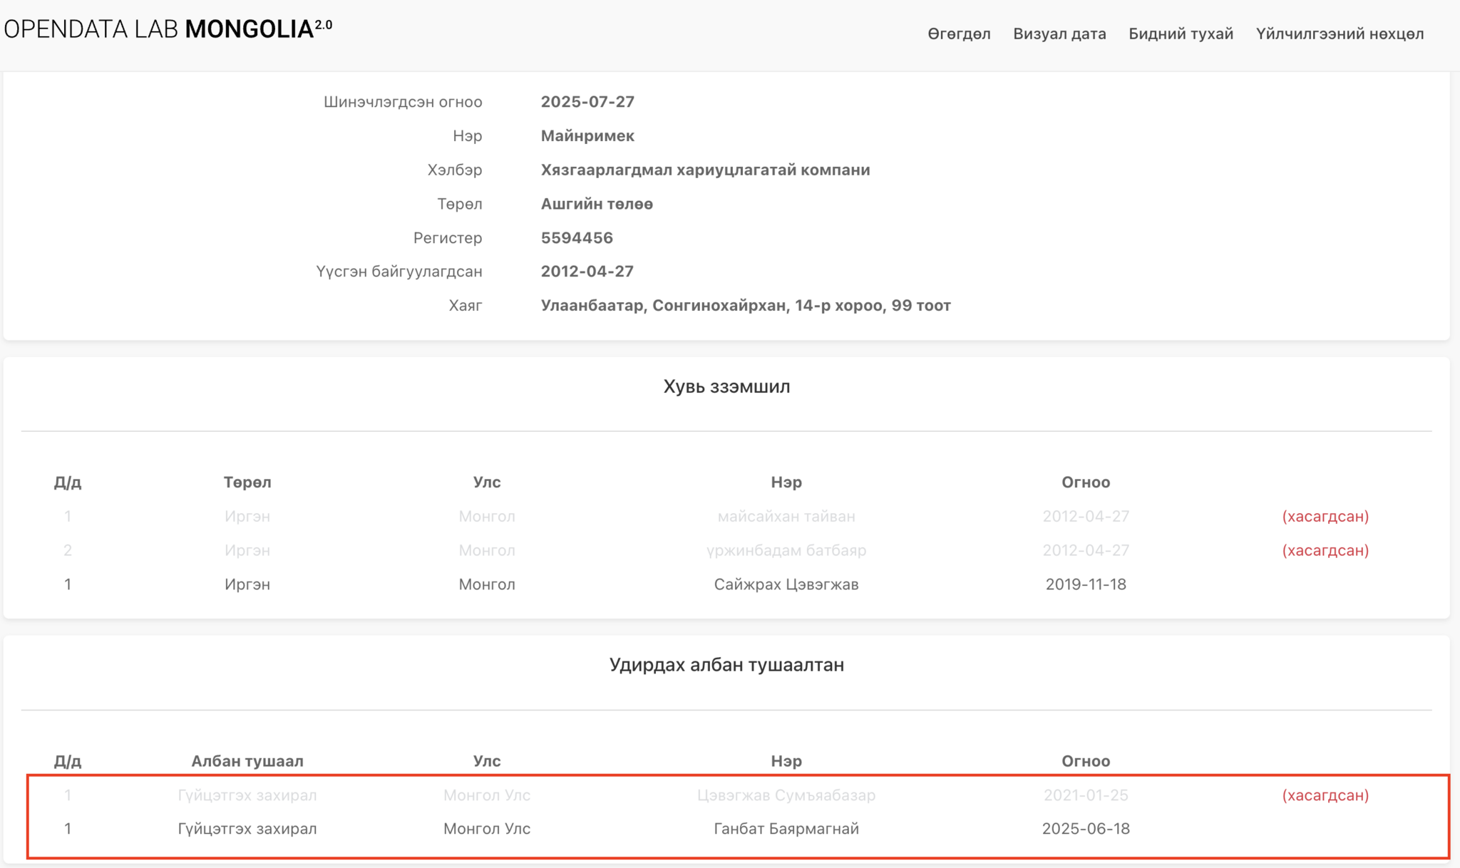Click the company name Майнримек
Viewport: 1460px width, 868px height.
pos(587,135)
